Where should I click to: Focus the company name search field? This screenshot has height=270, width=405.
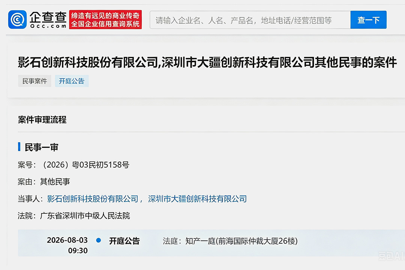pos(250,20)
